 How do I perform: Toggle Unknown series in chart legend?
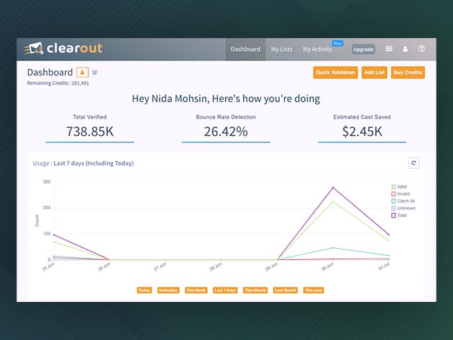click(393, 208)
